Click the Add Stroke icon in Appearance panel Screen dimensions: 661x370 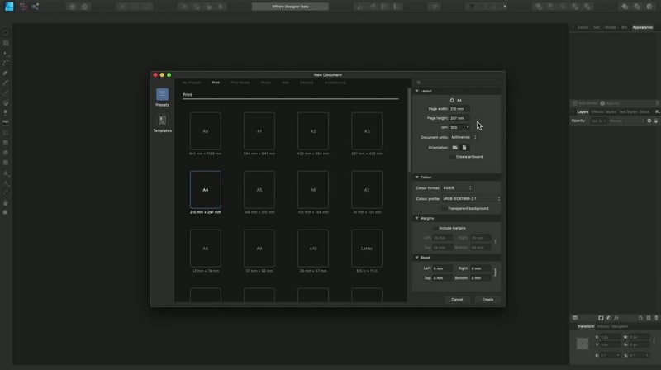tap(574, 103)
